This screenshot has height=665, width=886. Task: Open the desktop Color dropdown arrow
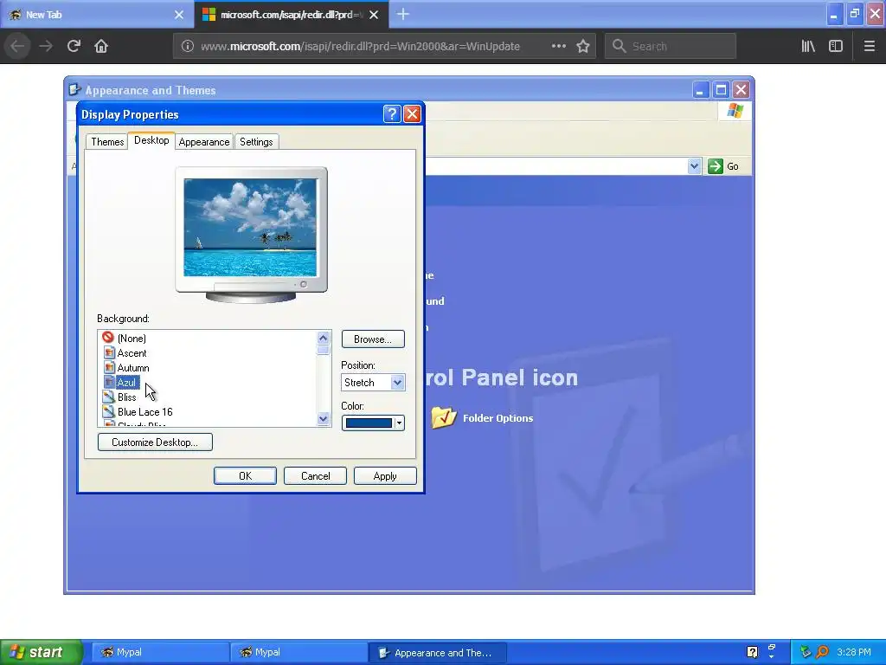399,423
